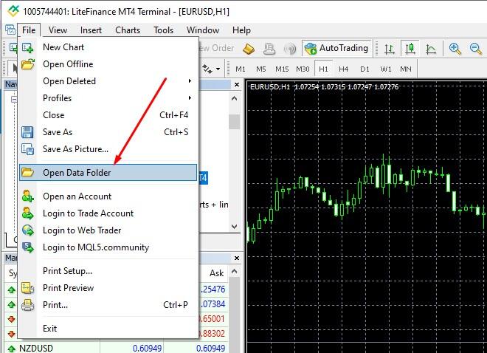Expand Profiles submenu
Viewport: 487px width, 353px height.
(108, 98)
